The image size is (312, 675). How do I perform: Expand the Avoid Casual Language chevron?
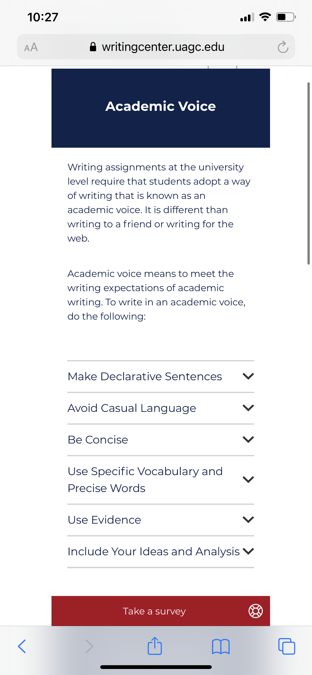tap(248, 408)
